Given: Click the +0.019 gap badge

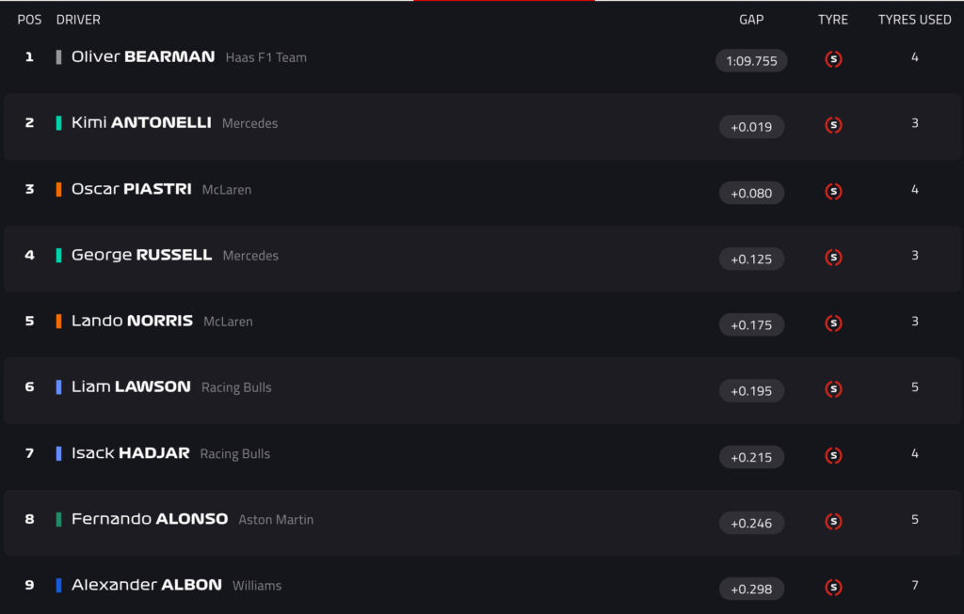Looking at the screenshot, I should click(x=751, y=126).
